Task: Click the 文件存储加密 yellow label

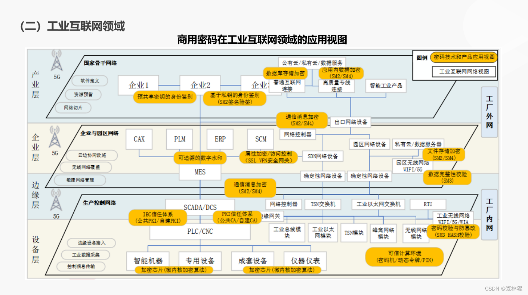Action: (x=444, y=155)
